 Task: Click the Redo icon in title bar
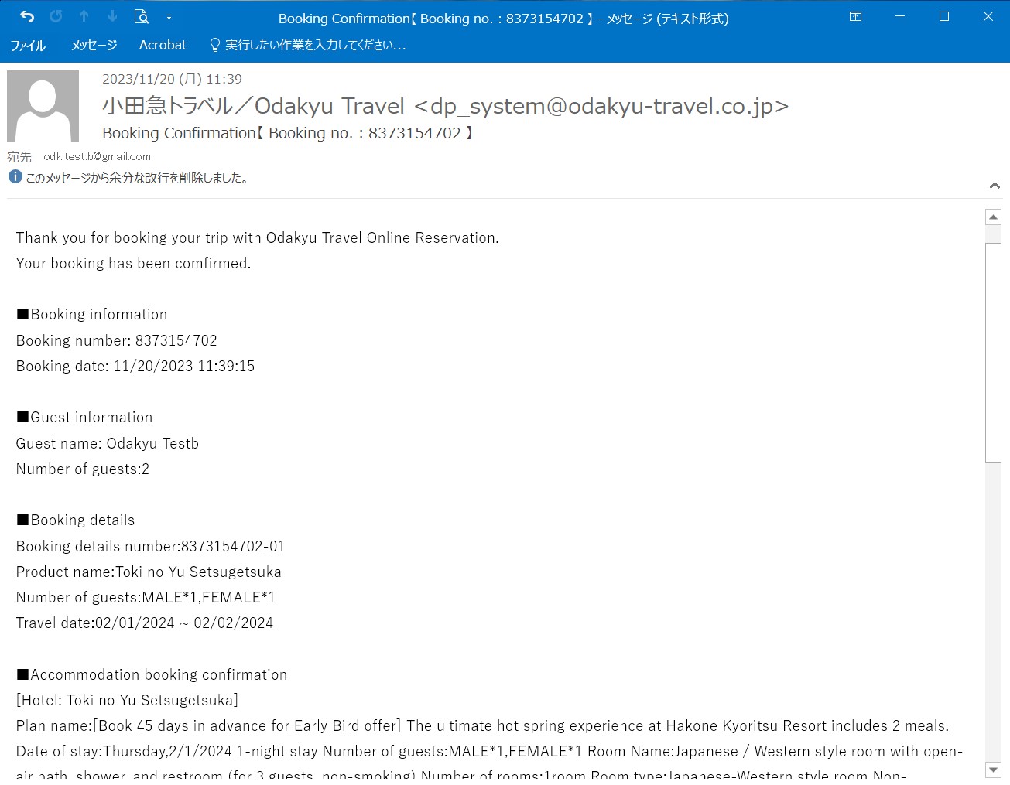[x=56, y=17]
